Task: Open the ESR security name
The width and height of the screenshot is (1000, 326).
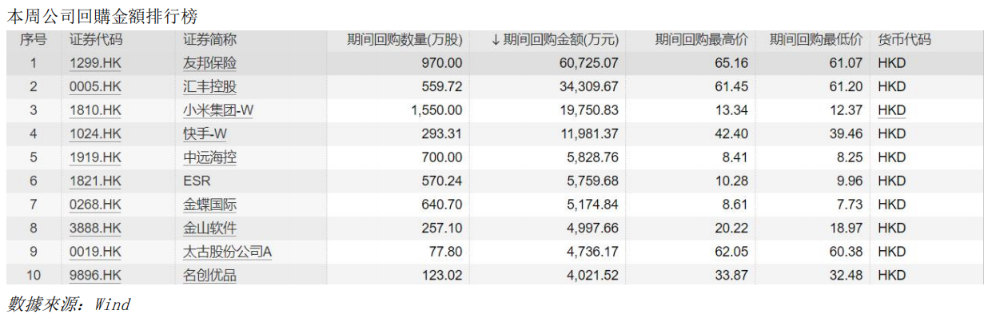Action: (197, 181)
